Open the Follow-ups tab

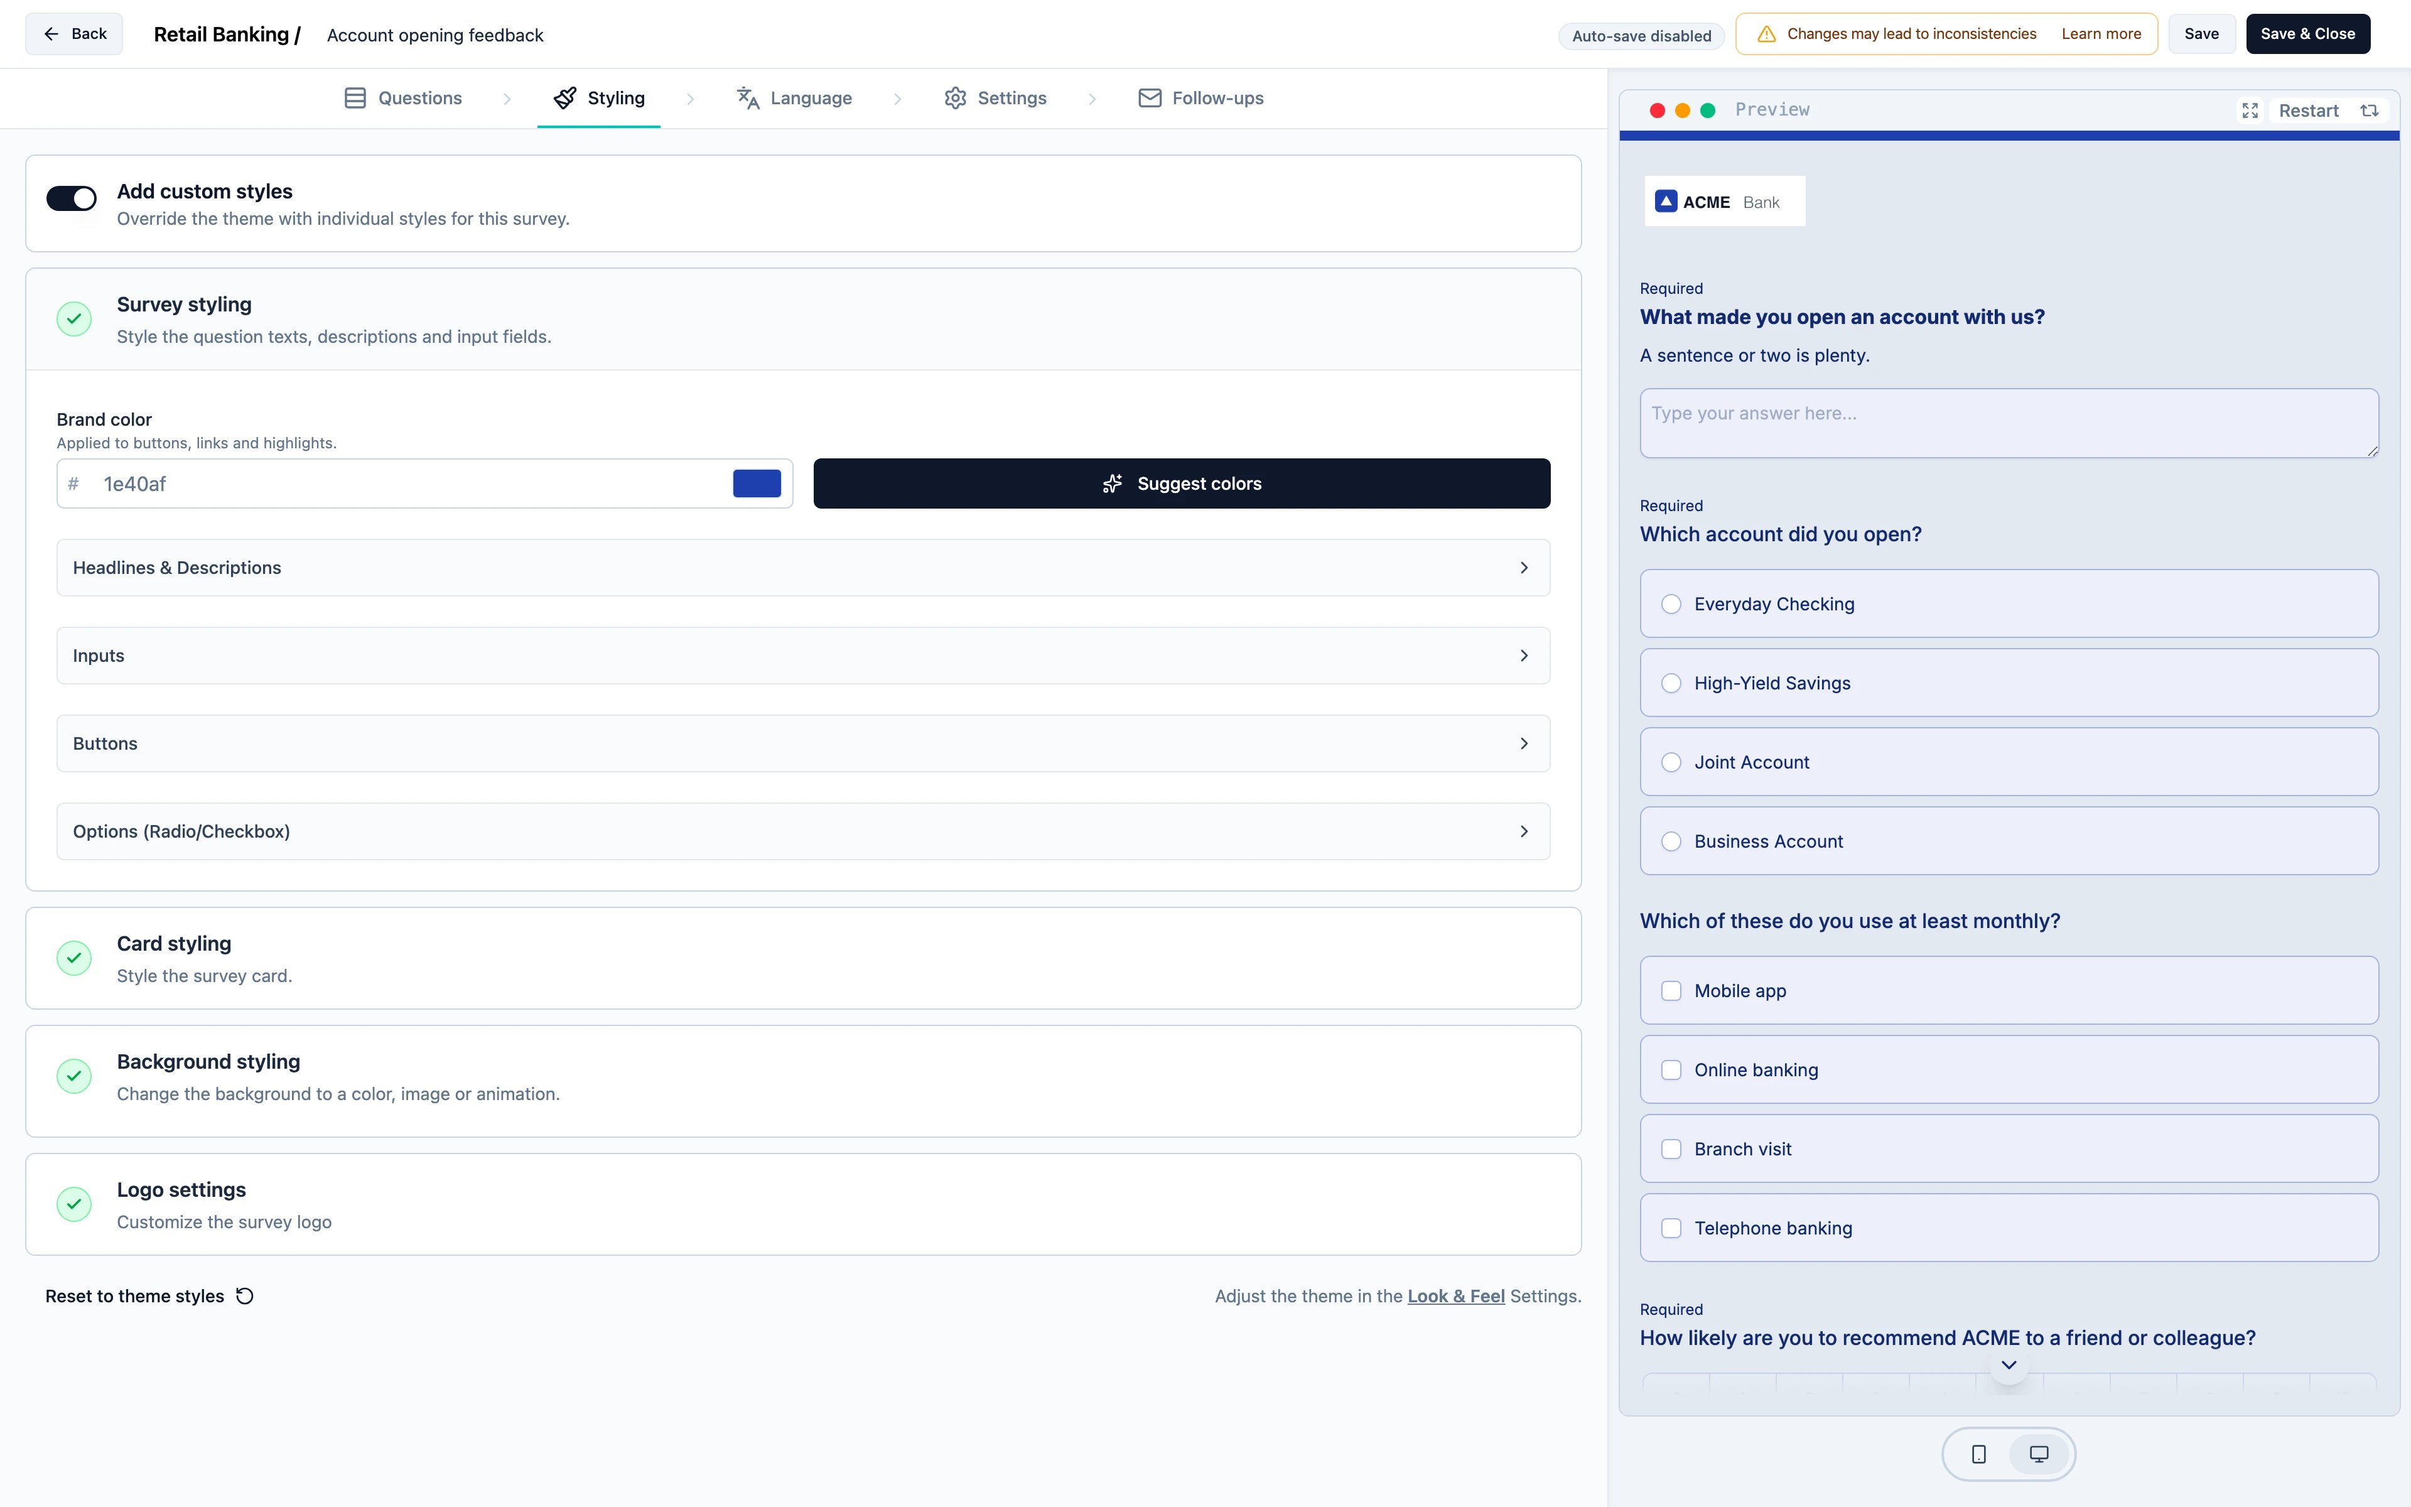pyautogui.click(x=1200, y=98)
